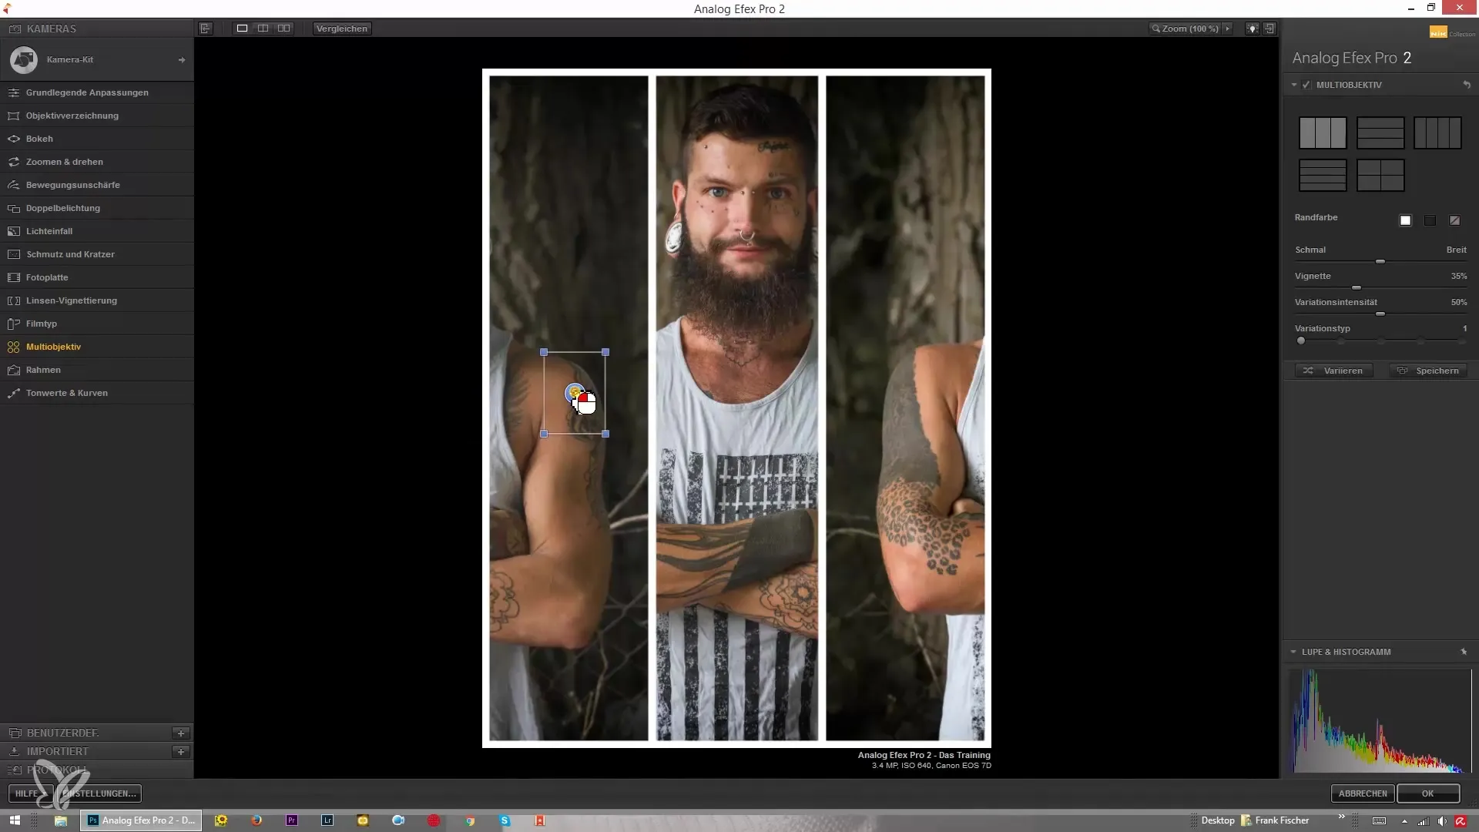This screenshot has width=1479, height=832.
Task: Select Doppelbelichtung filter
Action: click(97, 208)
